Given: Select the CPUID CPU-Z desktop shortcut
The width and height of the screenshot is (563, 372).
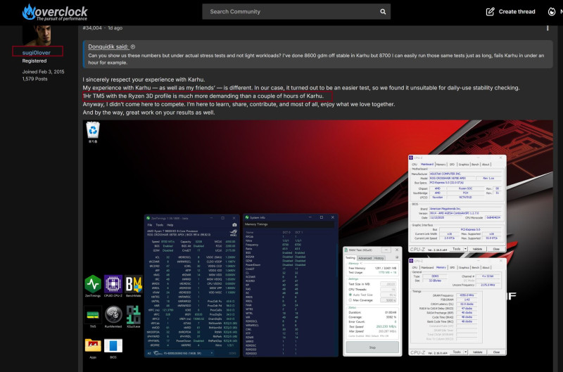Looking at the screenshot, I should (x=113, y=286).
